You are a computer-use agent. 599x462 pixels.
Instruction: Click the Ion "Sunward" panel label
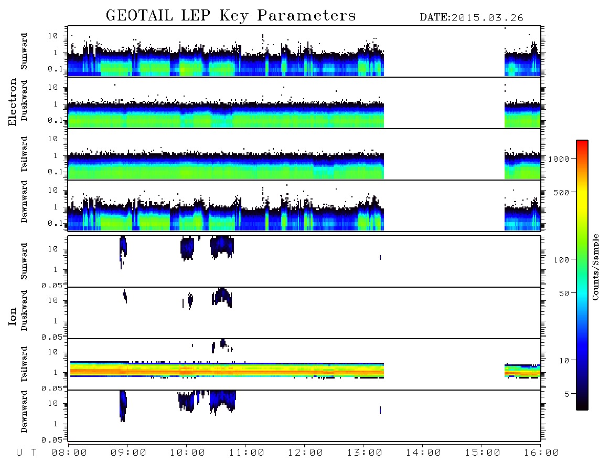(x=24, y=261)
